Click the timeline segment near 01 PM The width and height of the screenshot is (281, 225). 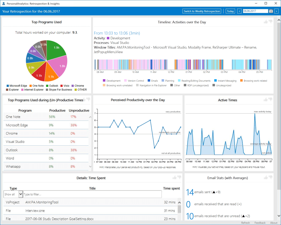(188, 64)
